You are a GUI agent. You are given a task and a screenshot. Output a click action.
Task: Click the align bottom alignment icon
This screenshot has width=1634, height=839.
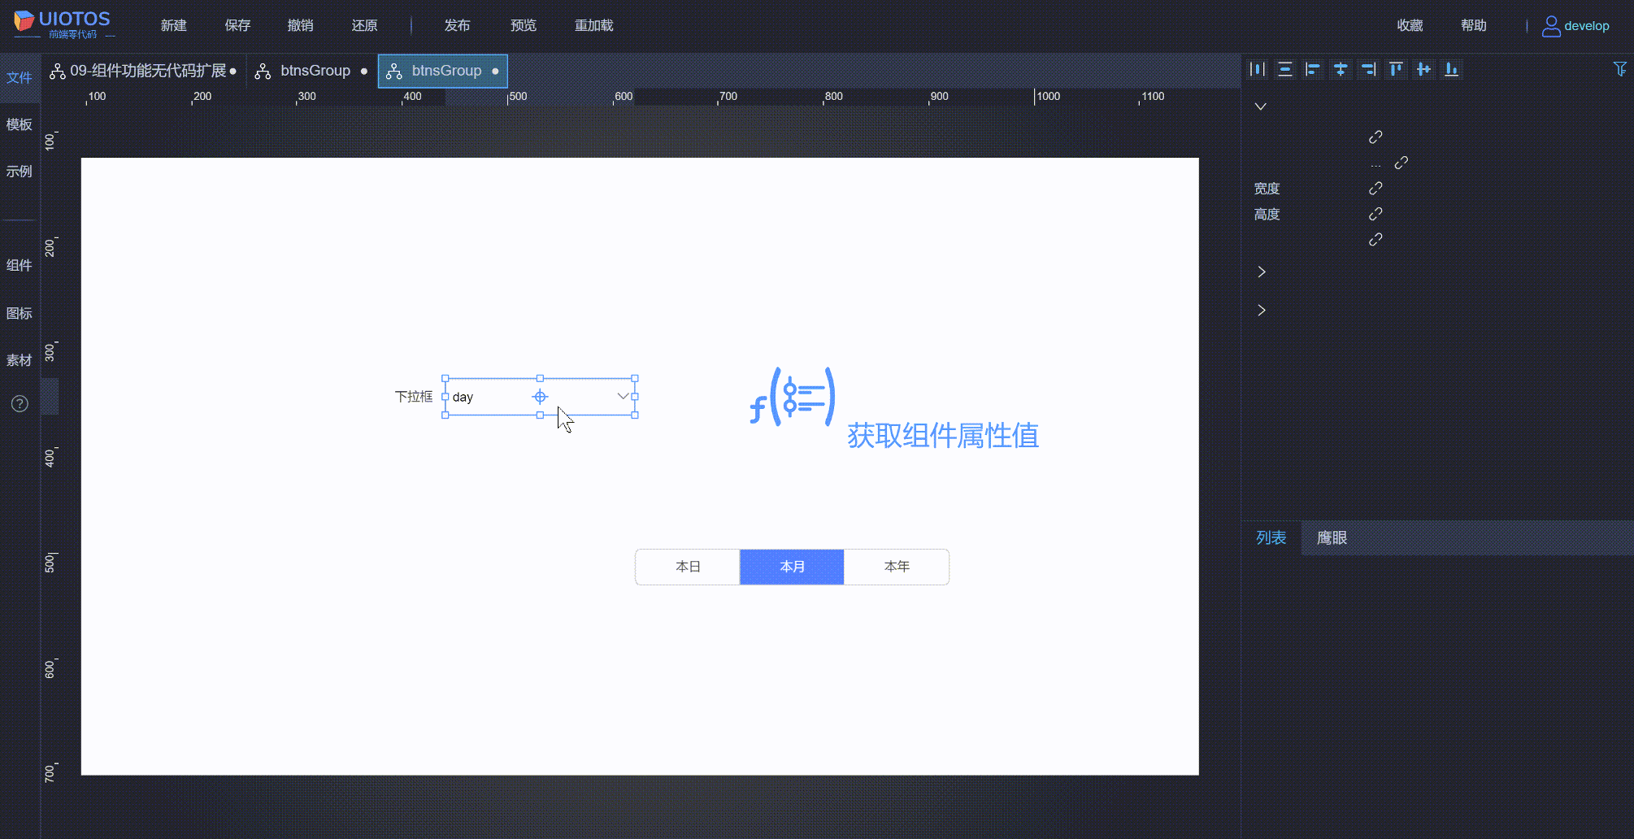1451,69
